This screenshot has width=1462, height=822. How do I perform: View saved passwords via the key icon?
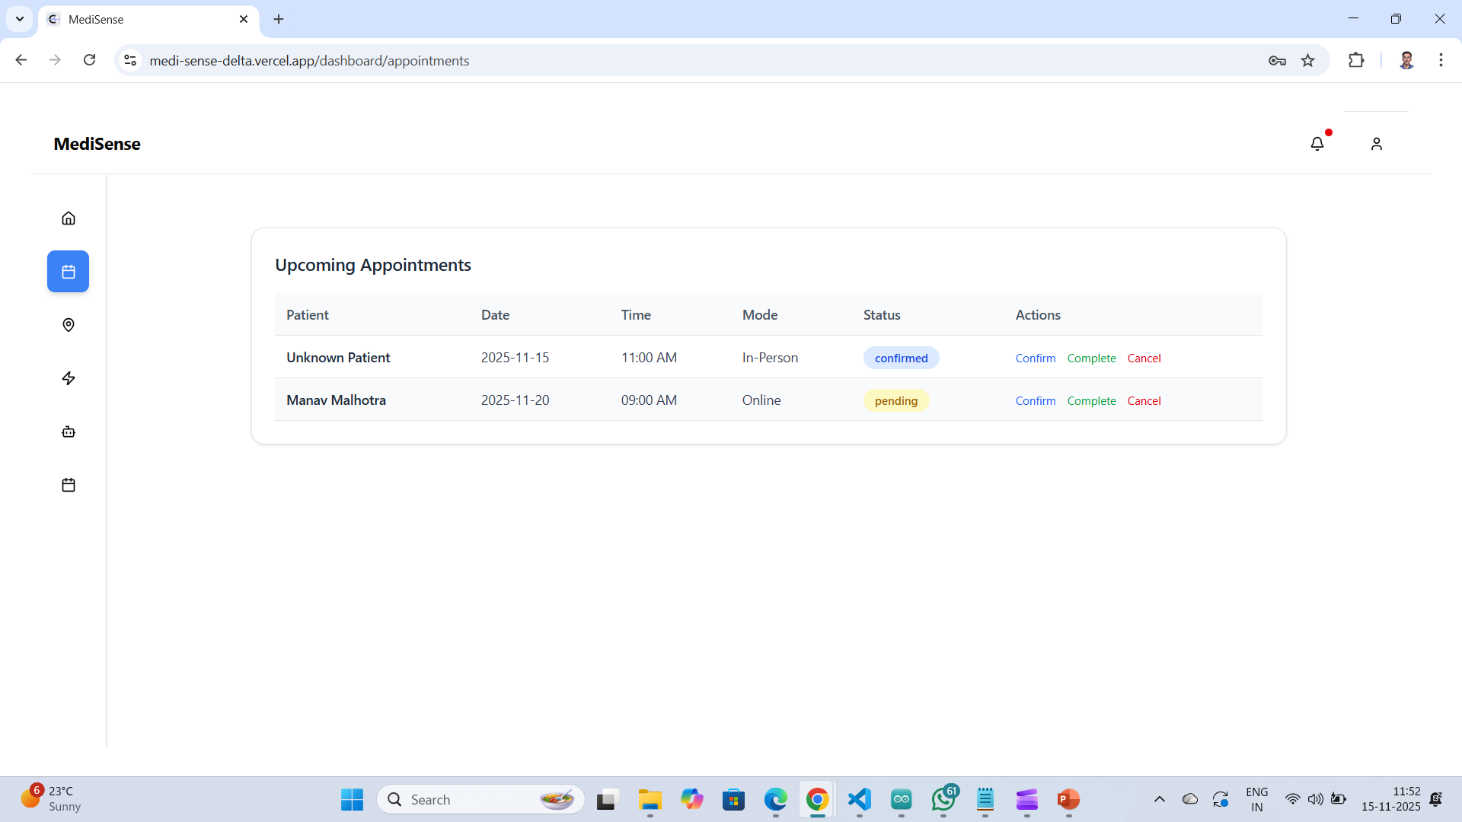[1277, 60]
